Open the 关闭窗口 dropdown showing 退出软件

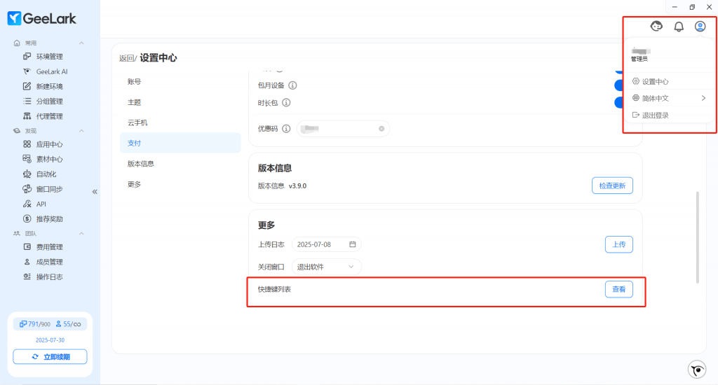[327, 267]
